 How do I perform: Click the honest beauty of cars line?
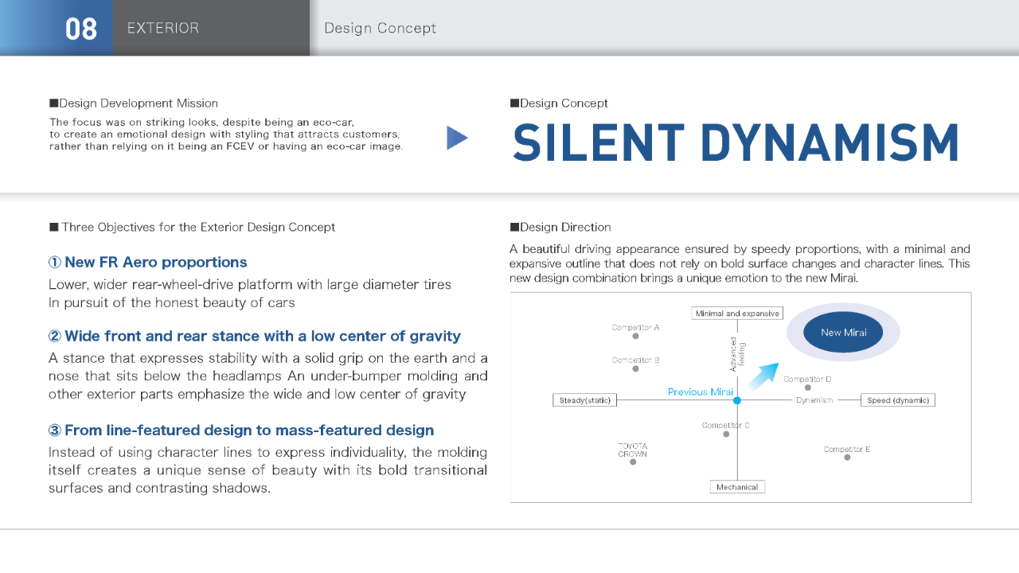(172, 302)
